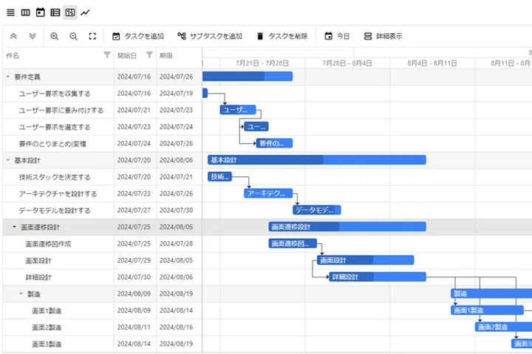The height and width of the screenshot is (354, 532).
Task: Select the Gantt chart view icon
Action: tap(70, 13)
